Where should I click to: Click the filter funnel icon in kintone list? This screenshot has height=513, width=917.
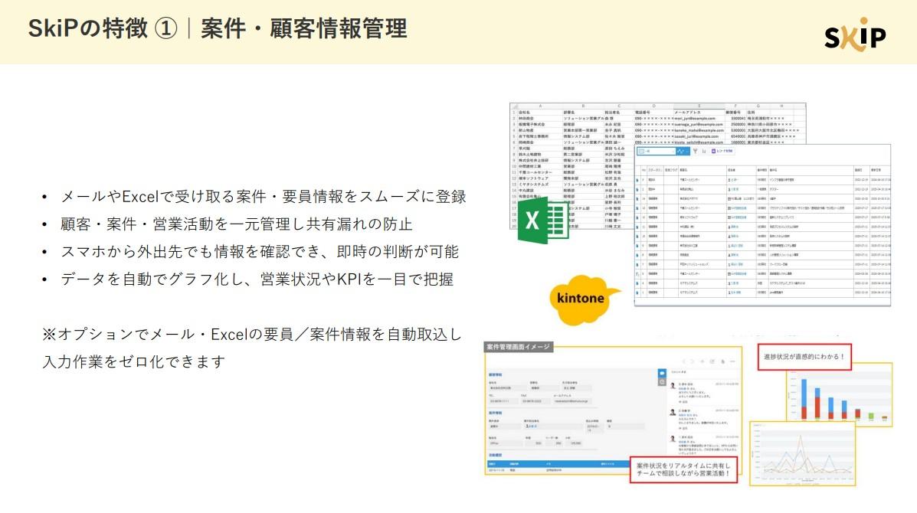point(695,152)
